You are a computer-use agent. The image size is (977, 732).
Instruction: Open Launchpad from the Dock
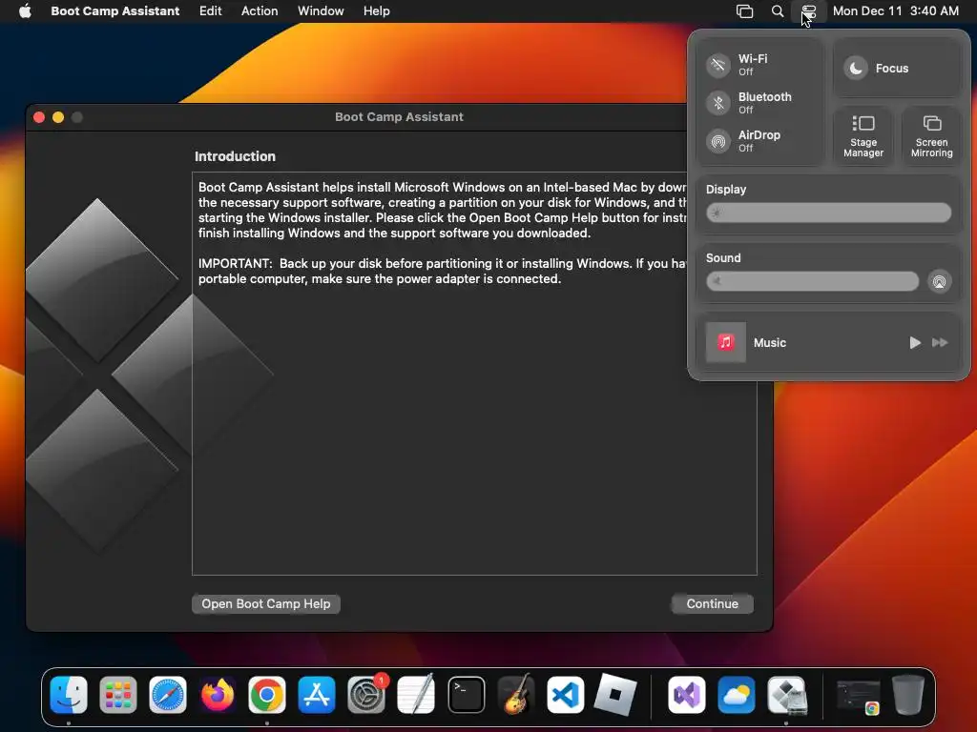pyautogui.click(x=117, y=695)
